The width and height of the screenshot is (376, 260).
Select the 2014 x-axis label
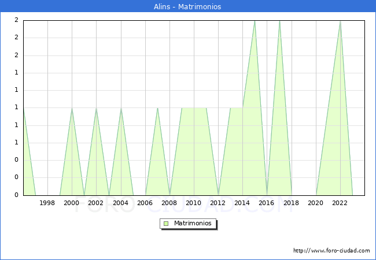[x=242, y=203]
